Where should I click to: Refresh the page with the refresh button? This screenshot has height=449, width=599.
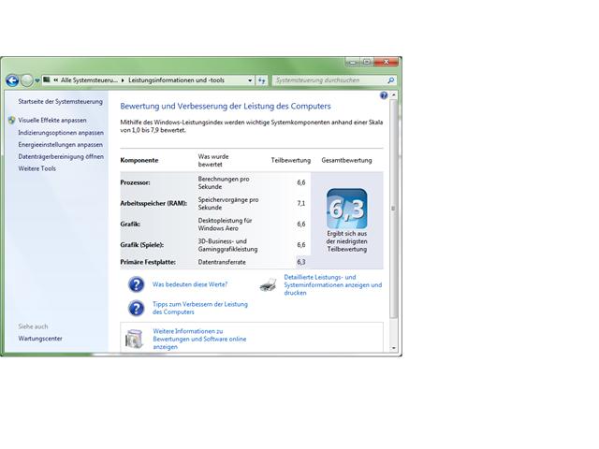[262, 80]
